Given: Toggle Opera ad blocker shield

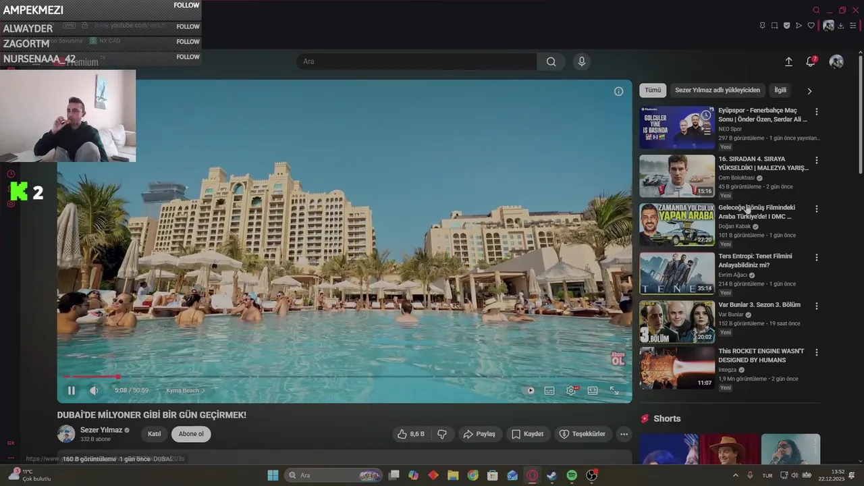Looking at the screenshot, I should pyautogui.click(x=786, y=26).
